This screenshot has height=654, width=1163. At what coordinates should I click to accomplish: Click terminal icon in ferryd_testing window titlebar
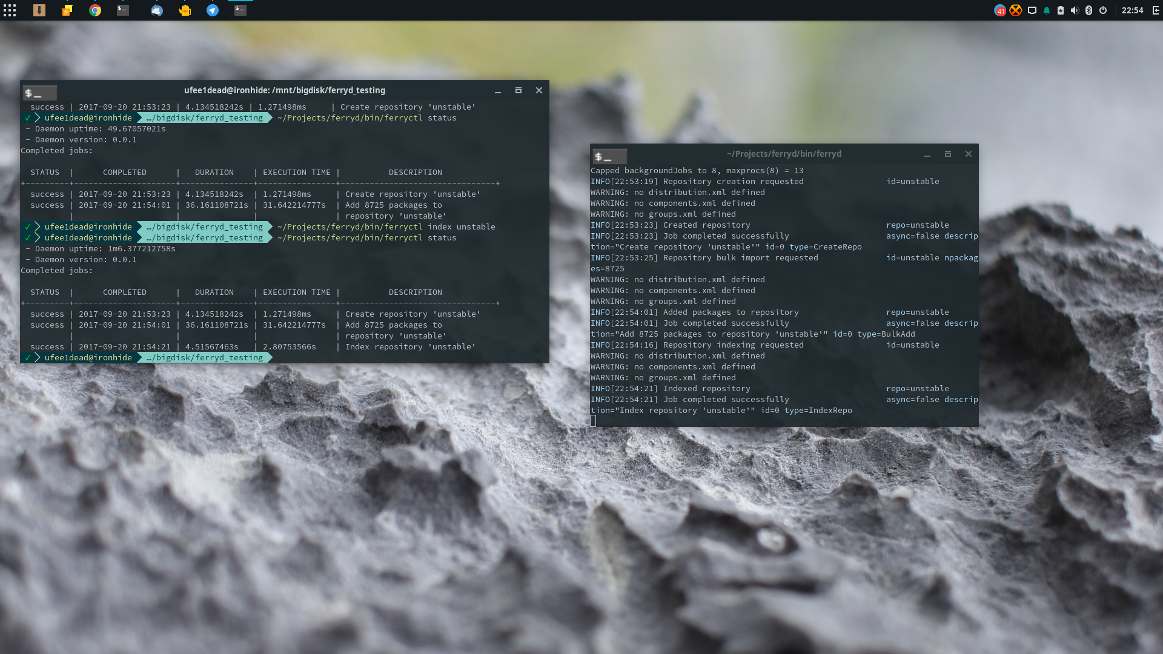pos(39,93)
